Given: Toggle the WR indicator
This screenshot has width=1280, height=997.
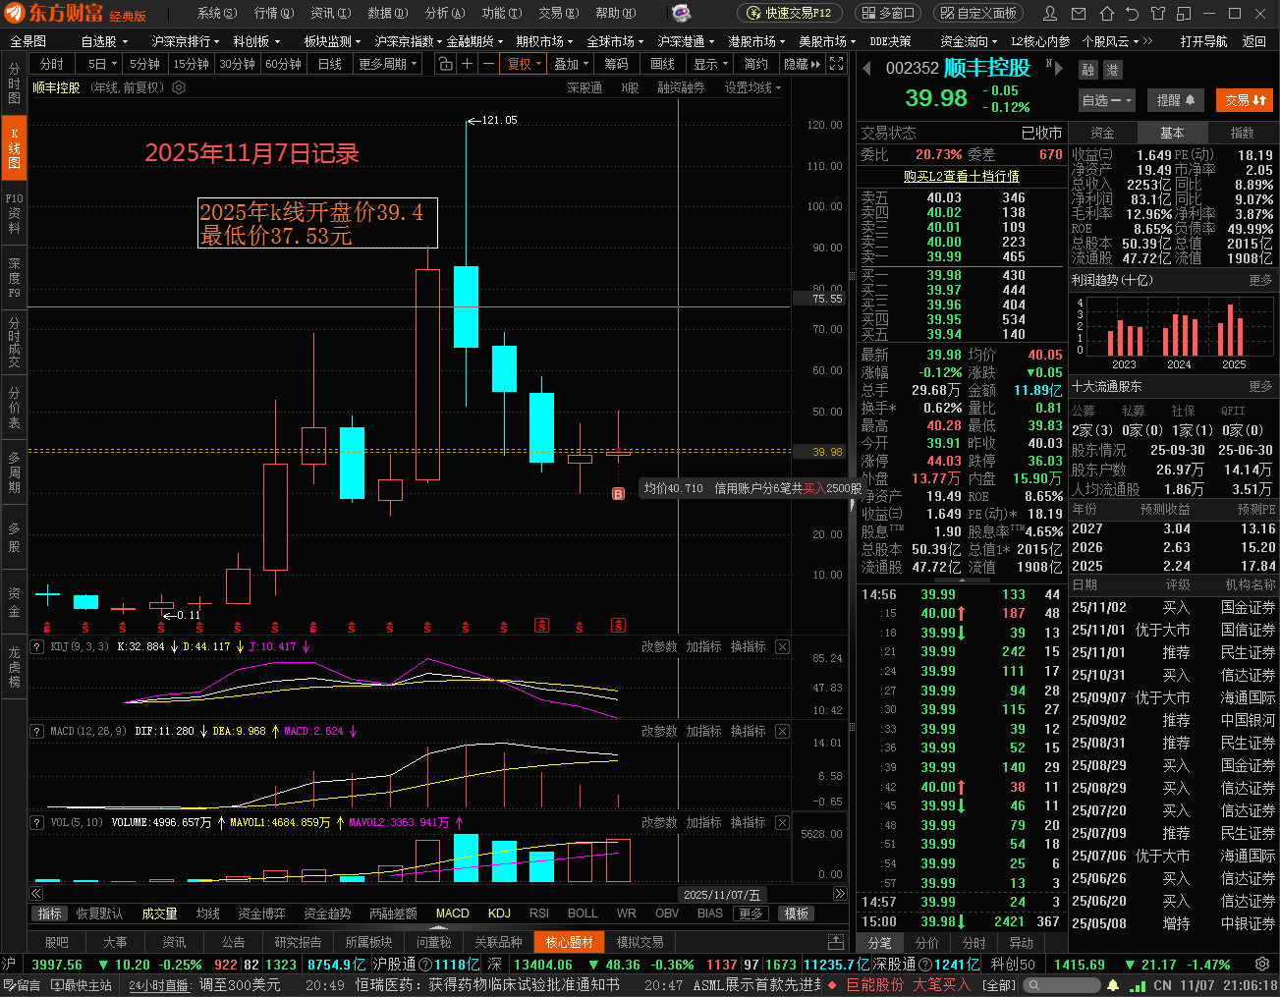Looking at the screenshot, I should tap(627, 914).
